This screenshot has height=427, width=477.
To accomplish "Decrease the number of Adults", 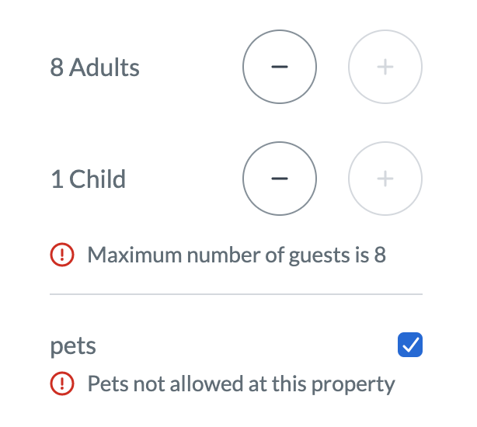I will 280,67.
